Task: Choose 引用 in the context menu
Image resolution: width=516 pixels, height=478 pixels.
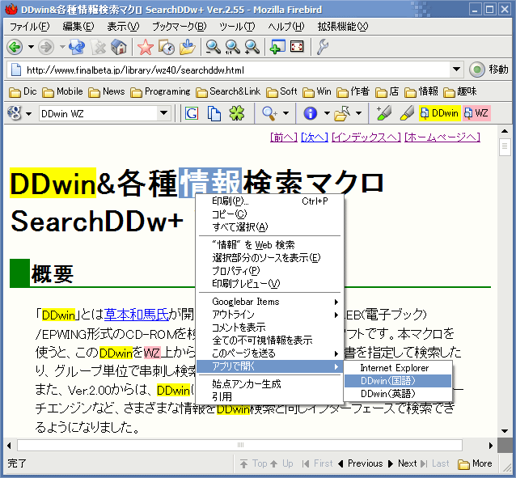Action: [270, 396]
